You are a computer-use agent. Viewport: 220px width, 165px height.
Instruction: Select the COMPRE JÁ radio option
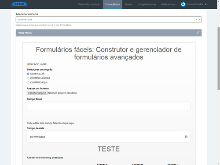(x=28, y=74)
